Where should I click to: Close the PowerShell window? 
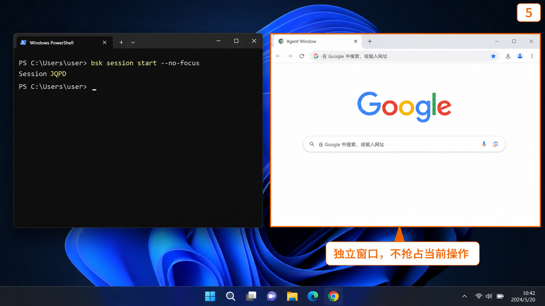click(254, 41)
